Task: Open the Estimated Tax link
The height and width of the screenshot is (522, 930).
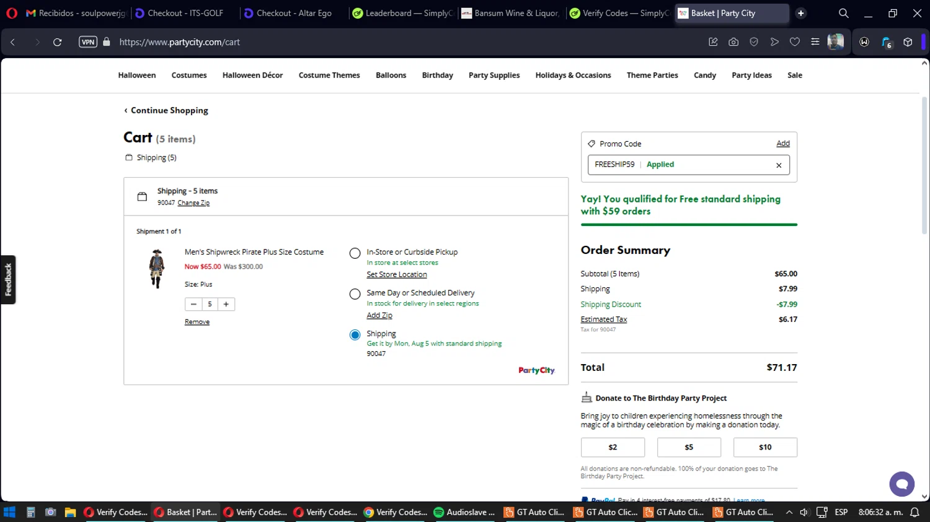Action: coord(604,320)
